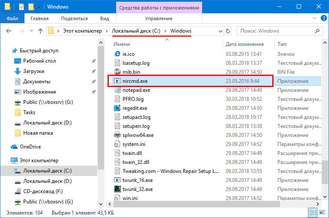The height and width of the screenshot is (218, 329).
Task: Click the file list horizontal scrollbar
Action: coord(196,204)
